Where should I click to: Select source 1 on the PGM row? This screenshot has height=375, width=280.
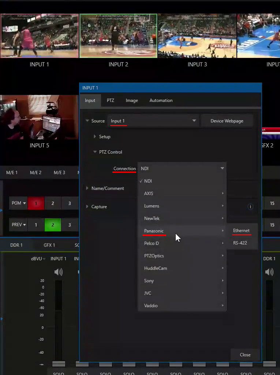pyautogui.click(x=36, y=203)
